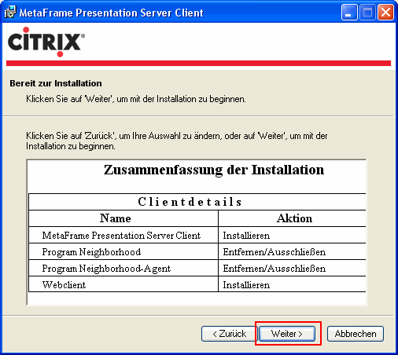Click the 'Bereit zur Installation' heading
This screenshot has width=398, height=355.
point(56,83)
